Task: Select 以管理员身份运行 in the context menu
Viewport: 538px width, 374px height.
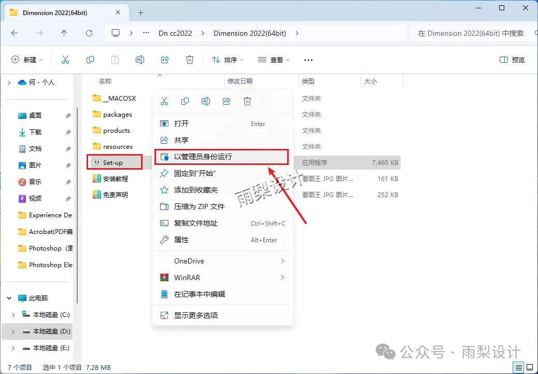Action: [x=223, y=157]
